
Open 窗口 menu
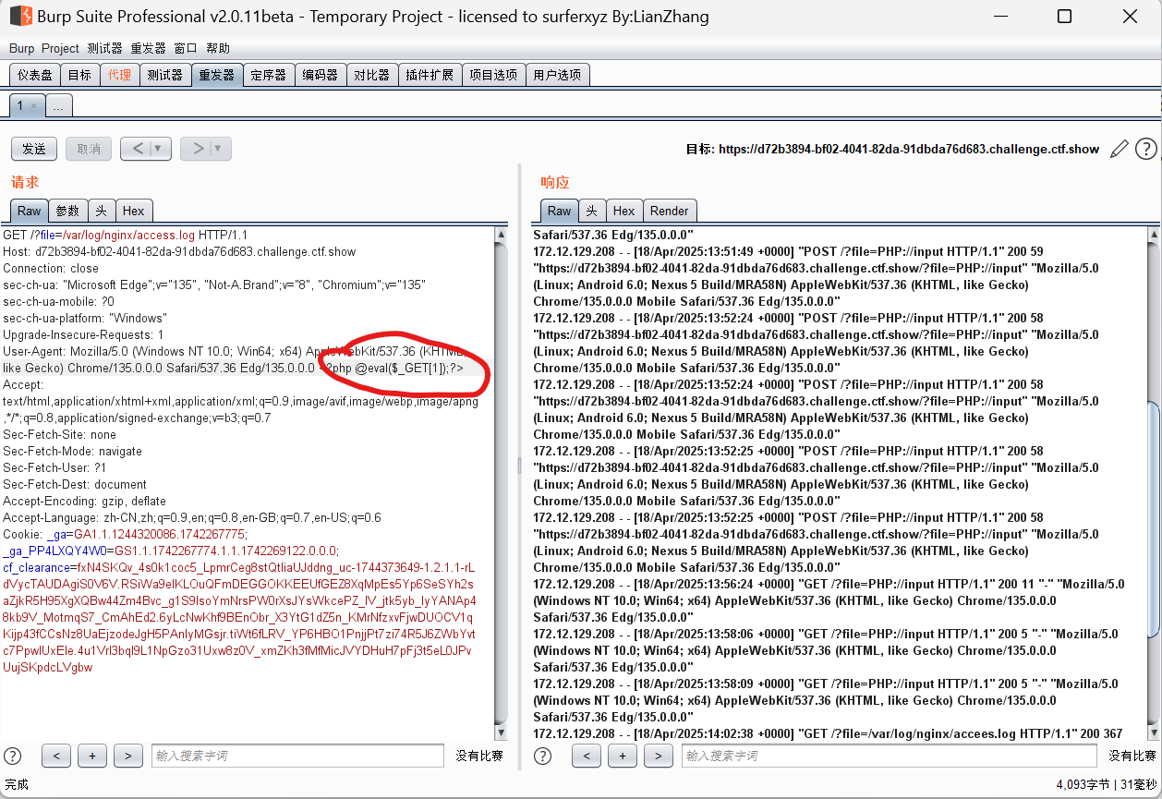pos(186,48)
